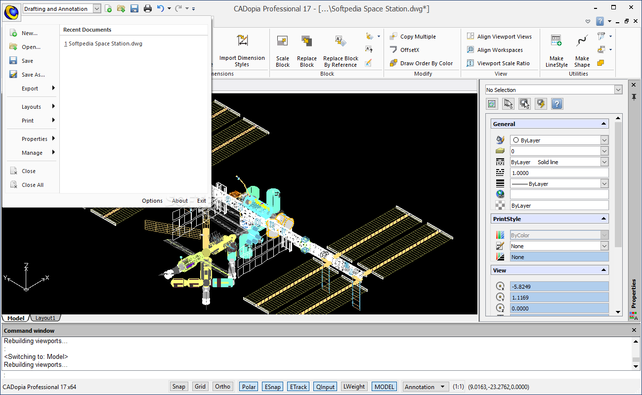
Task: Click the Exit button in application menu
Action: coord(202,201)
